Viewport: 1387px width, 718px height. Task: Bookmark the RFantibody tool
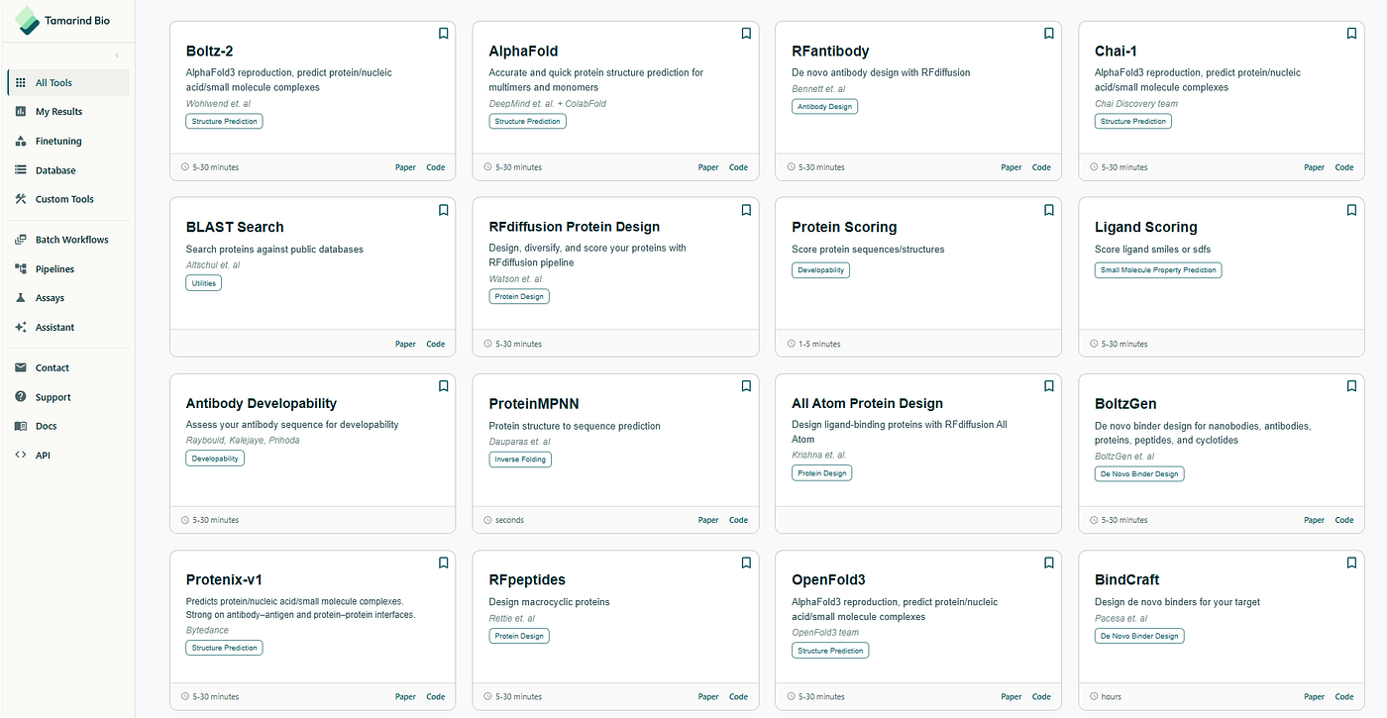coord(1049,34)
